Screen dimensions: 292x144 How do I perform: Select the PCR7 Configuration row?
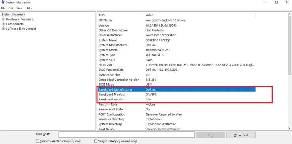(x=176, y=114)
